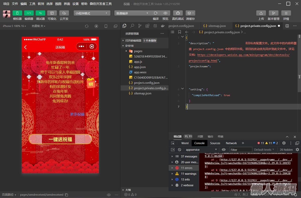Open console settings gear icon
301x198 pixels.
pos(297,150)
